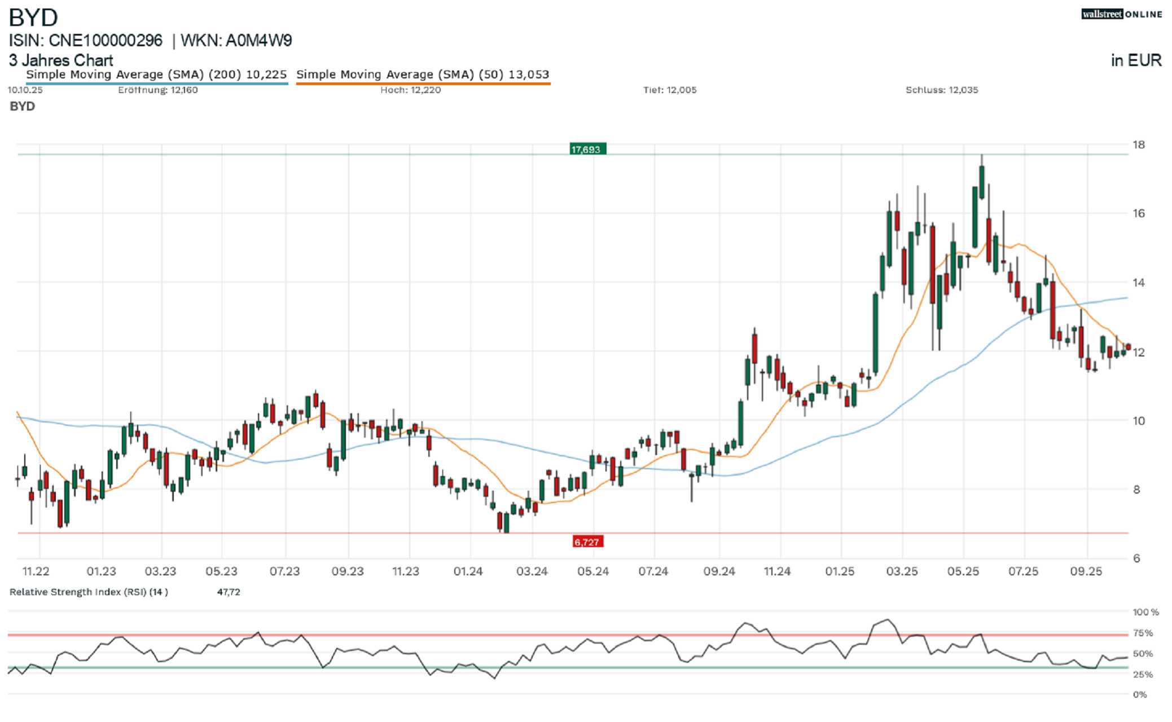Click the RSI value 47,72
Image resolution: width=1172 pixels, height=722 pixels.
pos(229,592)
